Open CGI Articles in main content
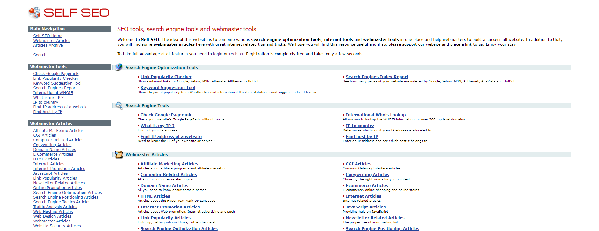Image resolution: width=599 pixels, height=231 pixels. point(358,164)
